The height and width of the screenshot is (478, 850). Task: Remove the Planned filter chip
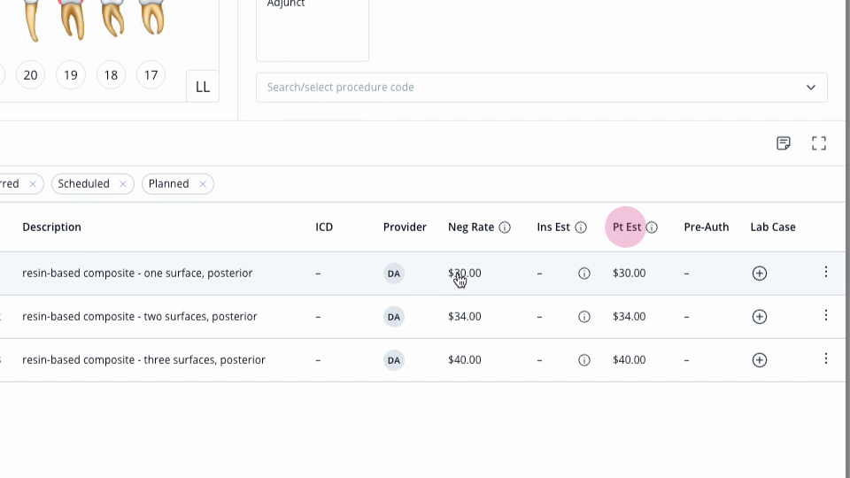click(x=203, y=184)
